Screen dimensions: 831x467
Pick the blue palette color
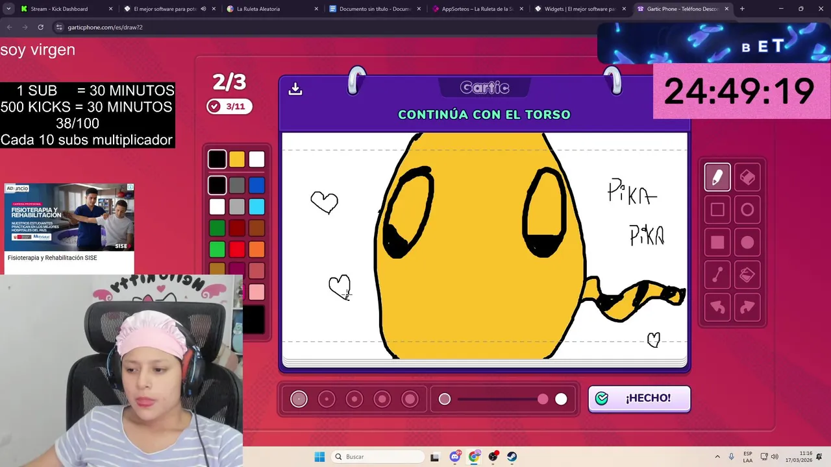[256, 186]
